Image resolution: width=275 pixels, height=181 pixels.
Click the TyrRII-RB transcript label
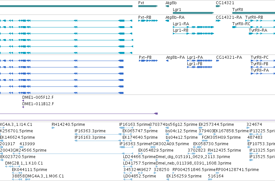point(254,17)
